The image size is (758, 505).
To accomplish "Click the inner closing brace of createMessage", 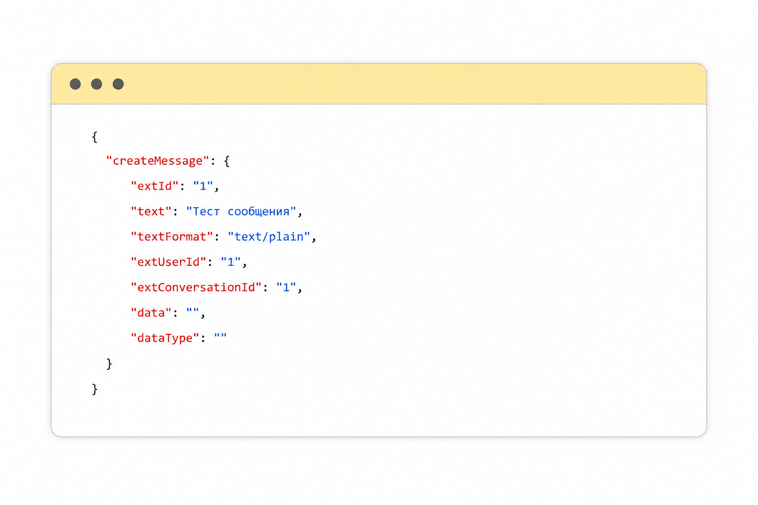I will pos(110,364).
